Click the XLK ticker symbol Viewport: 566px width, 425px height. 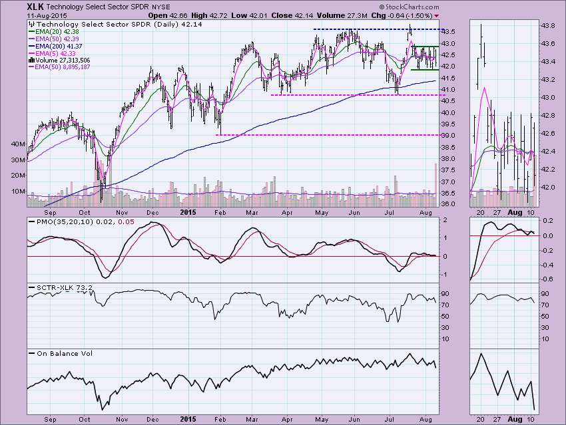[x=35, y=7]
